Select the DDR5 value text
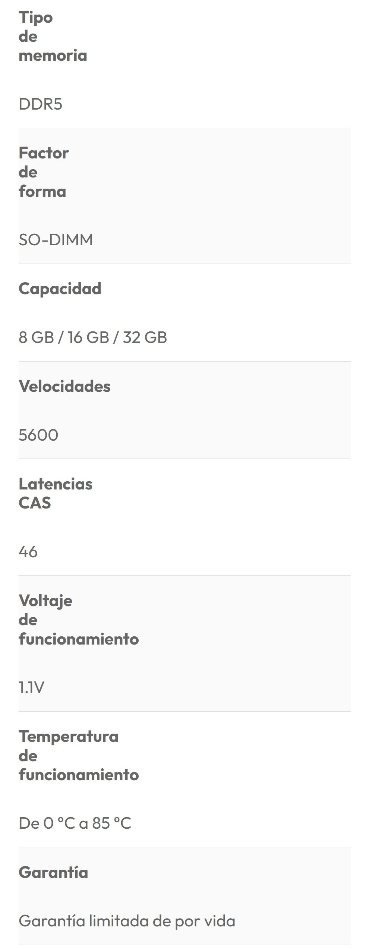 point(40,104)
